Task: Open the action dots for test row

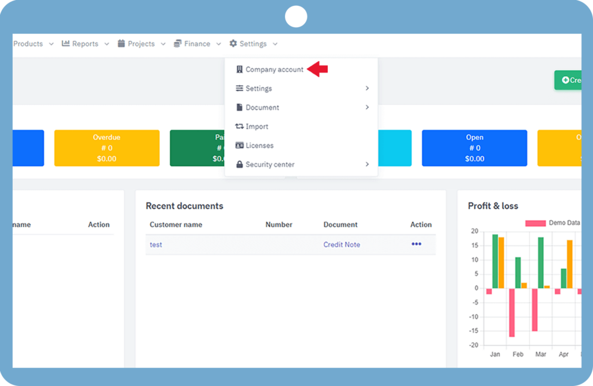Action: (416, 244)
